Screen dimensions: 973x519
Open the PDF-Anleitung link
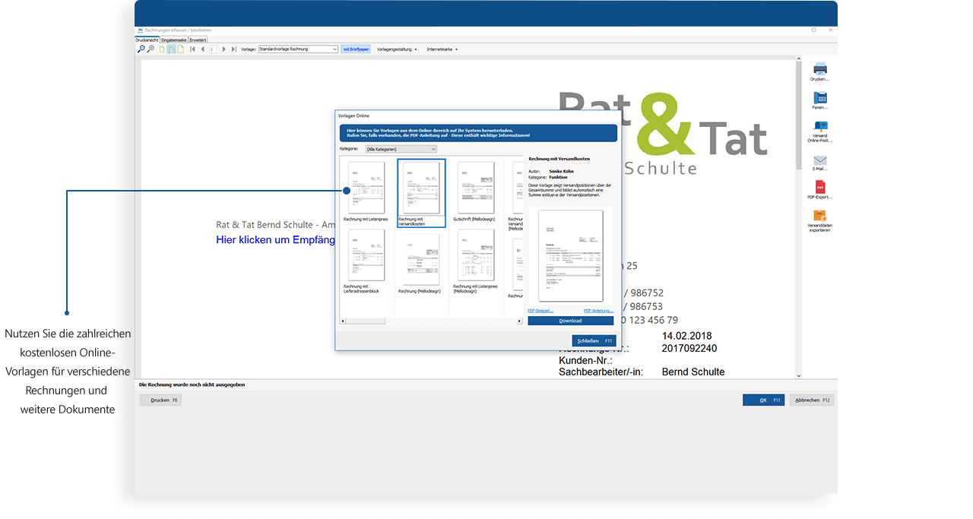598,311
